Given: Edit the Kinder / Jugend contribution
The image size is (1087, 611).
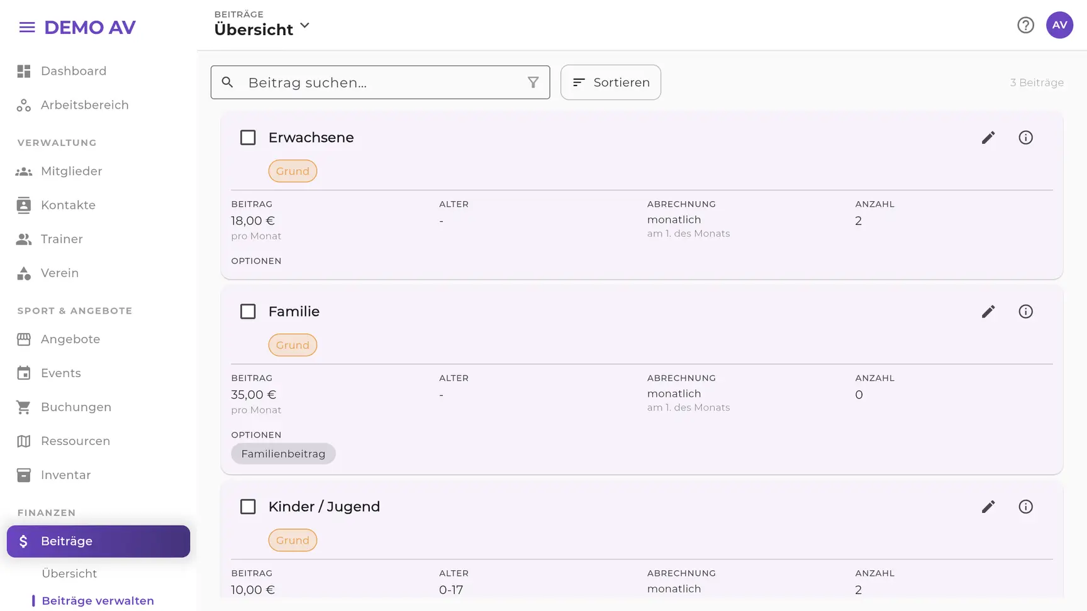Looking at the screenshot, I should [x=988, y=507].
